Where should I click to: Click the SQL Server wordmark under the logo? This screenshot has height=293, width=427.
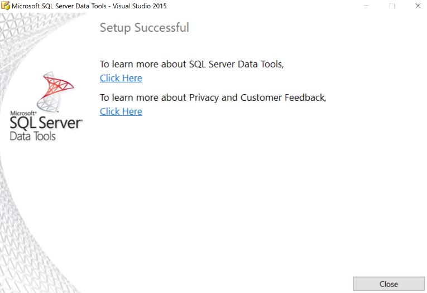46,123
